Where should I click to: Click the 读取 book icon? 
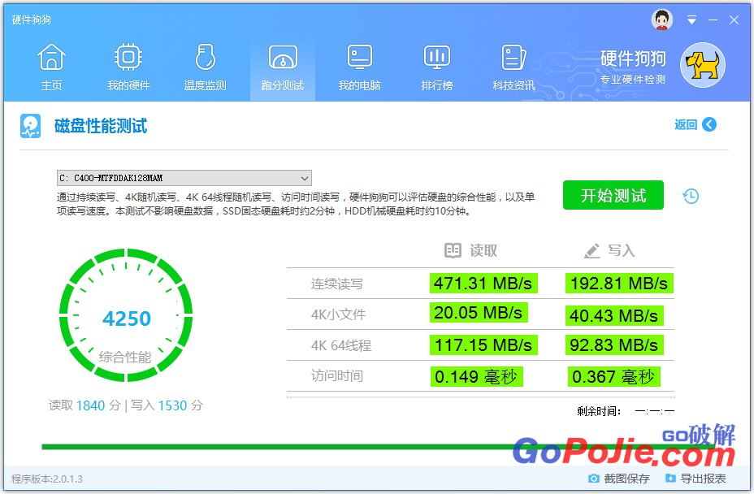[x=453, y=250]
